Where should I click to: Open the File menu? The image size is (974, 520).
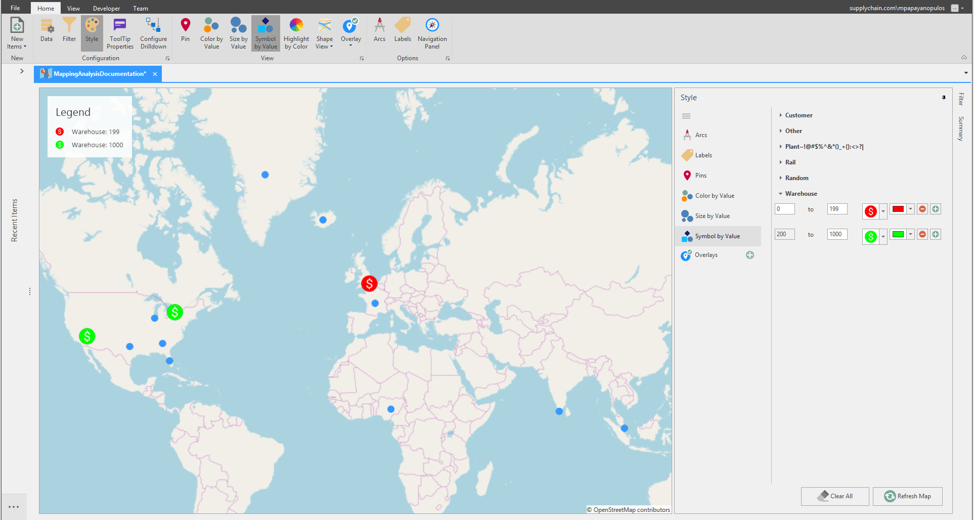(15, 8)
